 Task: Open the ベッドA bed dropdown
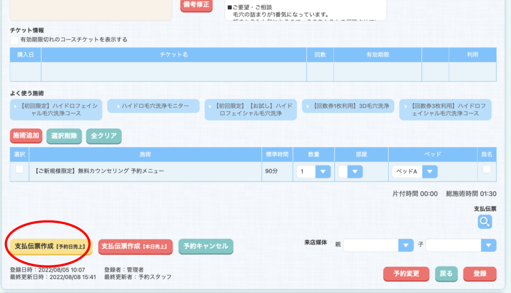click(414, 172)
